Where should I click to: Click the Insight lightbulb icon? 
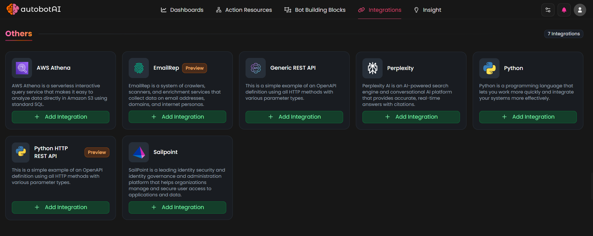(416, 10)
